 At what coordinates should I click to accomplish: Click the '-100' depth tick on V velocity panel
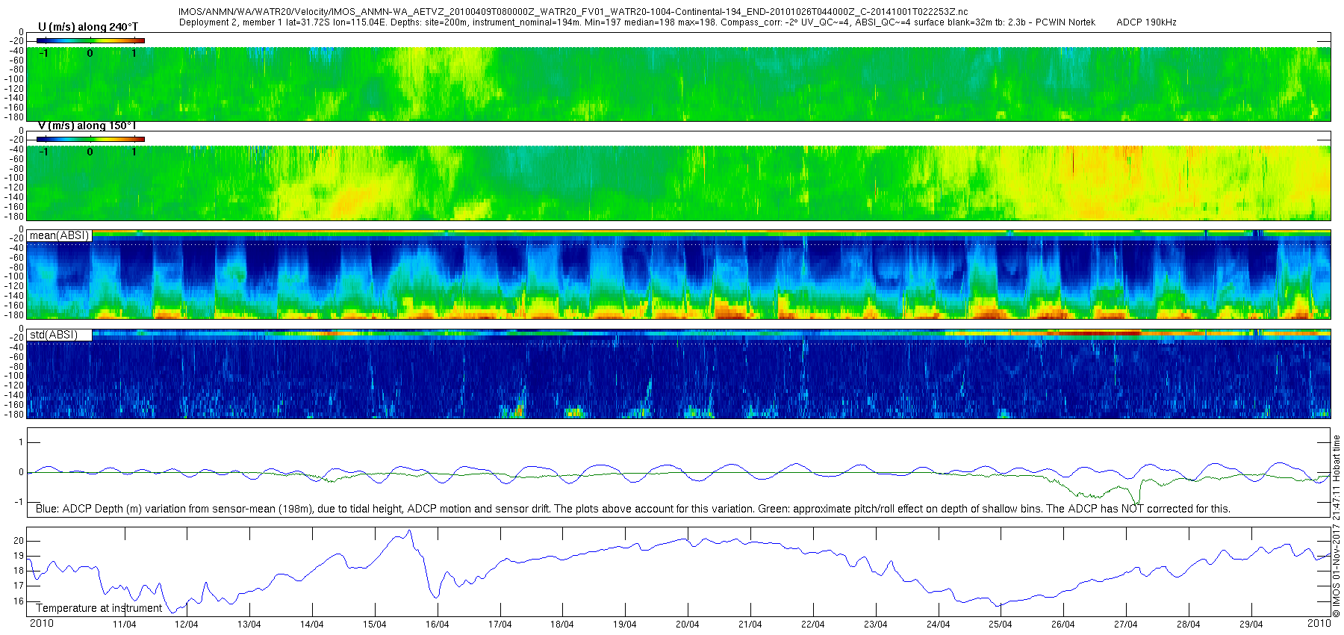14,179
